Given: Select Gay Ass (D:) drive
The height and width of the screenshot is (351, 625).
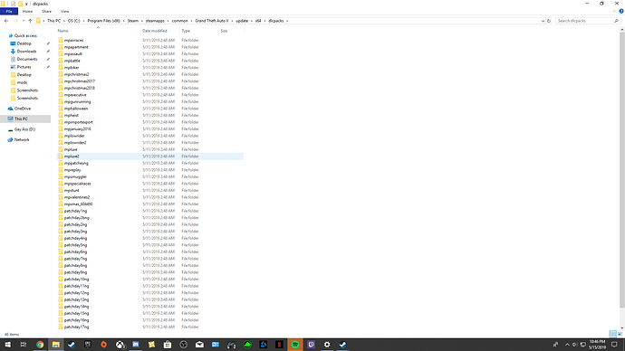Looking at the screenshot, I should (24, 129).
